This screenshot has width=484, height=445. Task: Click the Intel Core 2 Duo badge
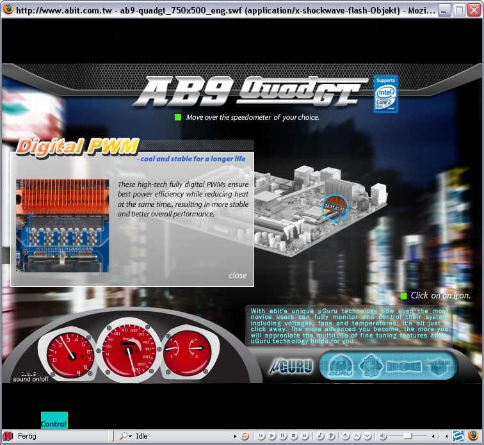point(385,94)
